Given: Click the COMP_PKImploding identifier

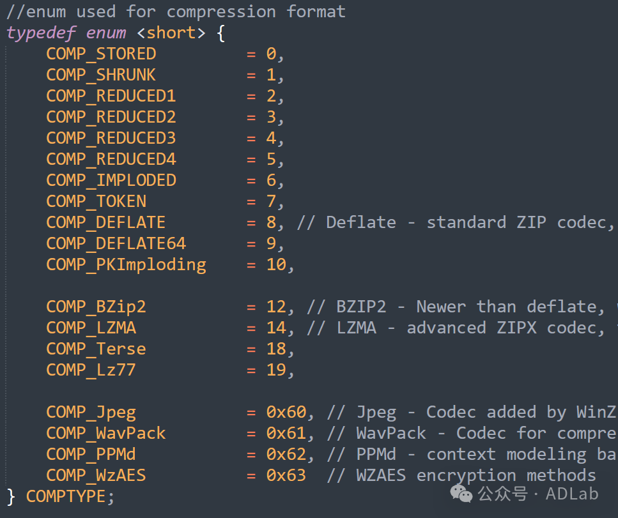Looking at the screenshot, I should [x=126, y=264].
